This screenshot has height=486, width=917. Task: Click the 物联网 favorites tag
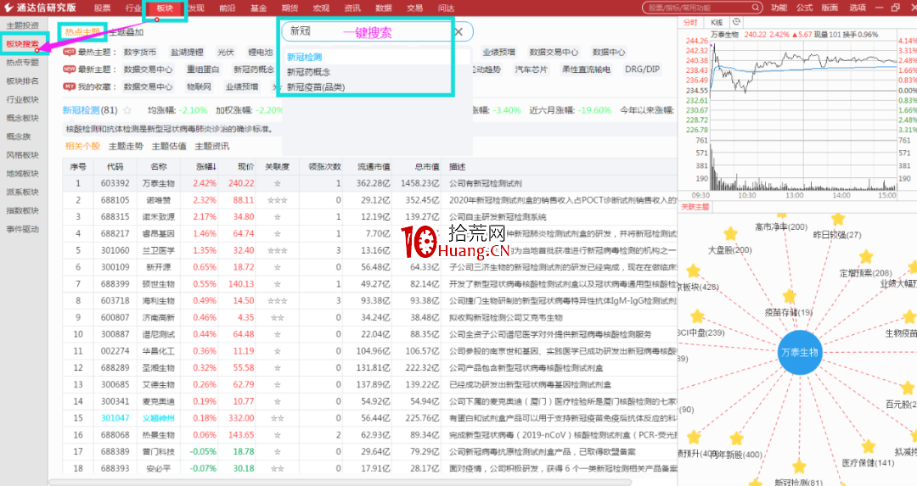(x=199, y=87)
